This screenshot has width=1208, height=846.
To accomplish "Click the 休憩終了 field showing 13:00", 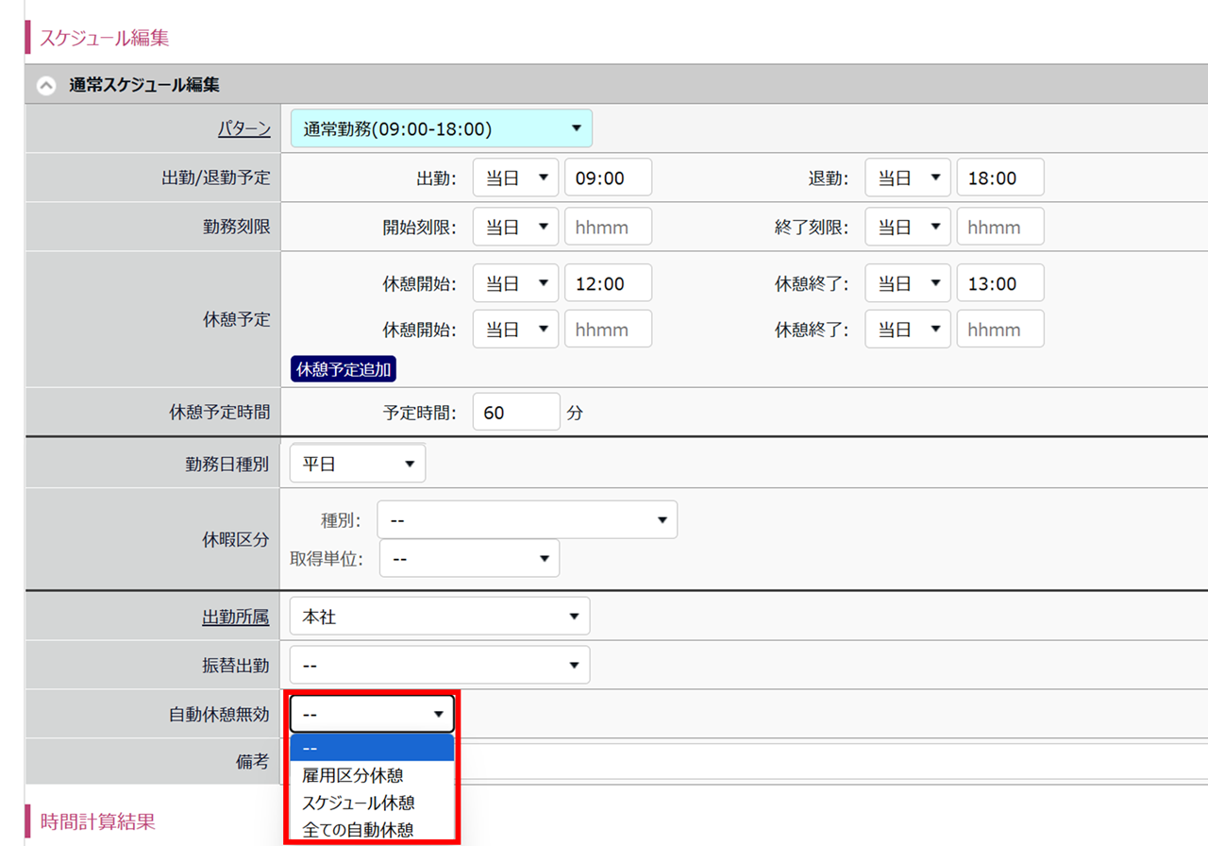I will point(1000,283).
